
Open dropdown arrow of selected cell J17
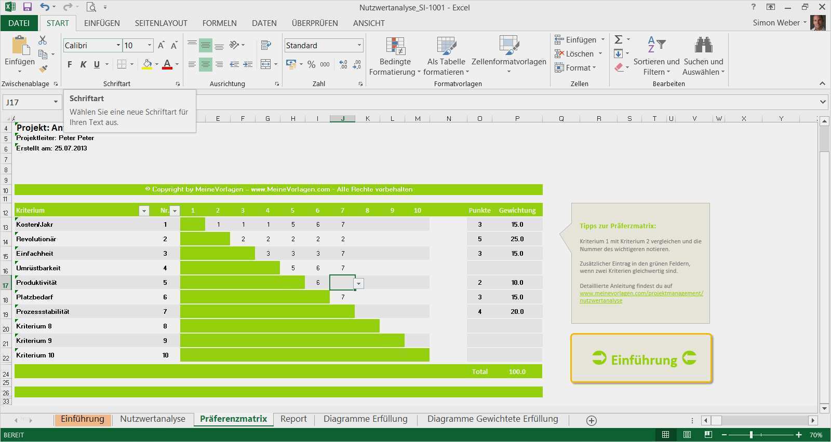tap(359, 283)
